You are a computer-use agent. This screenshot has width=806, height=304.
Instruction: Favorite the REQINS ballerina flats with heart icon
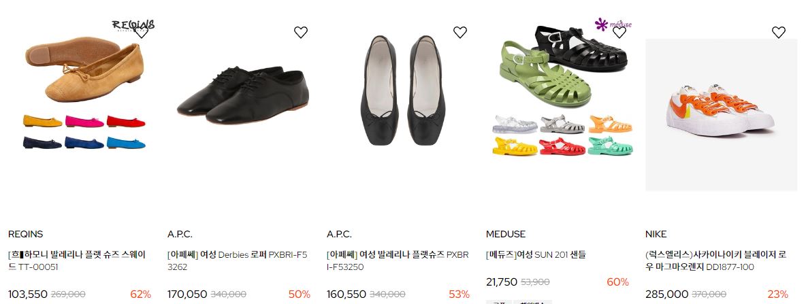(x=142, y=33)
